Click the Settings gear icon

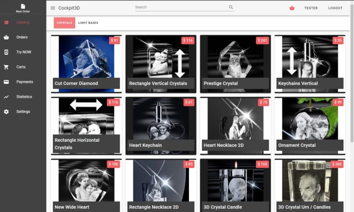tap(6, 111)
